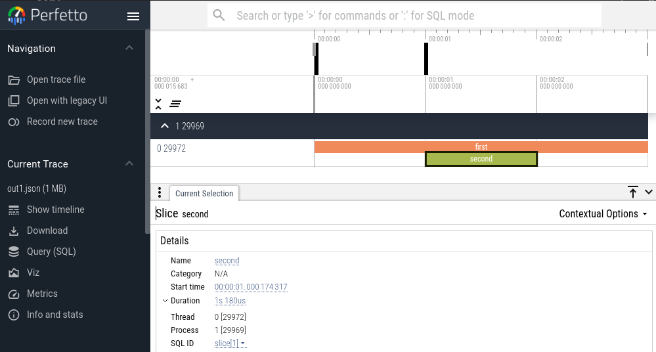
Task: Click the sidebar vertical scrollbar
Action: (x=147, y=131)
